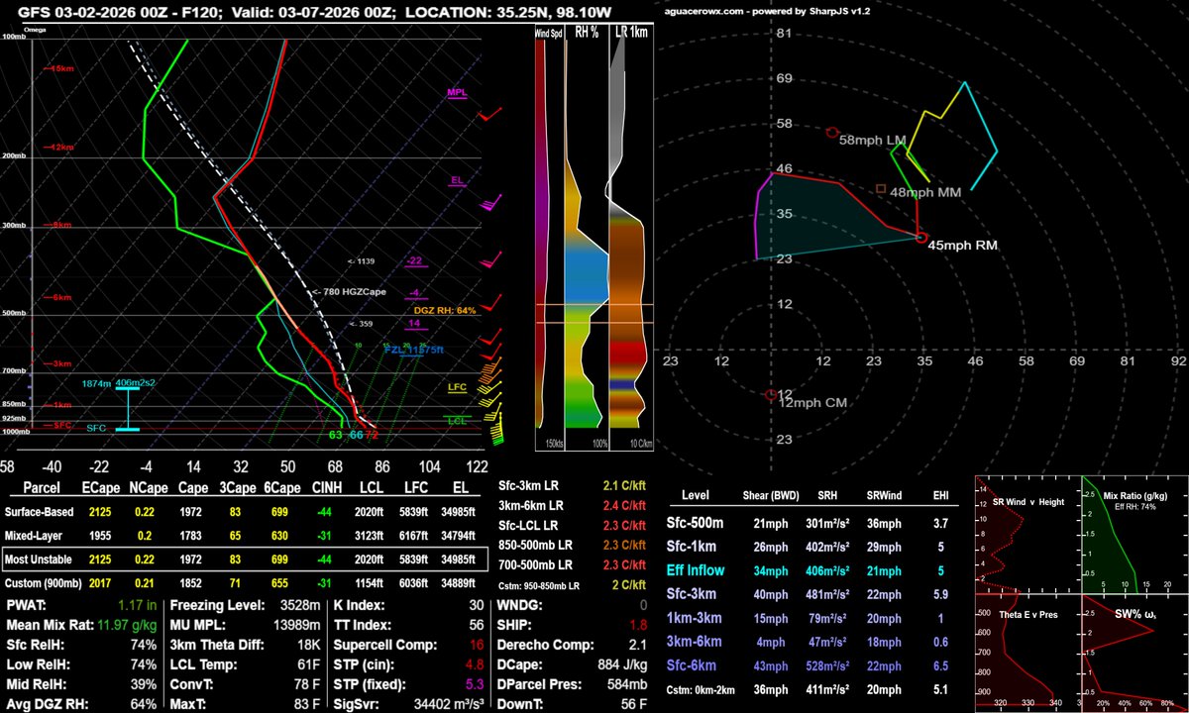The image size is (1189, 713).
Task: Open the Theta E v Pres mini chart
Action: click(x=1027, y=652)
